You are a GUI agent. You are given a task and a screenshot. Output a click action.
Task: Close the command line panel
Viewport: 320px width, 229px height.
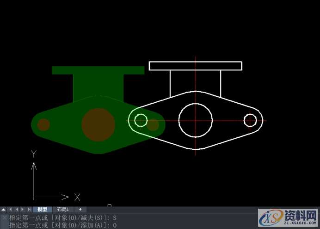pos(4,217)
